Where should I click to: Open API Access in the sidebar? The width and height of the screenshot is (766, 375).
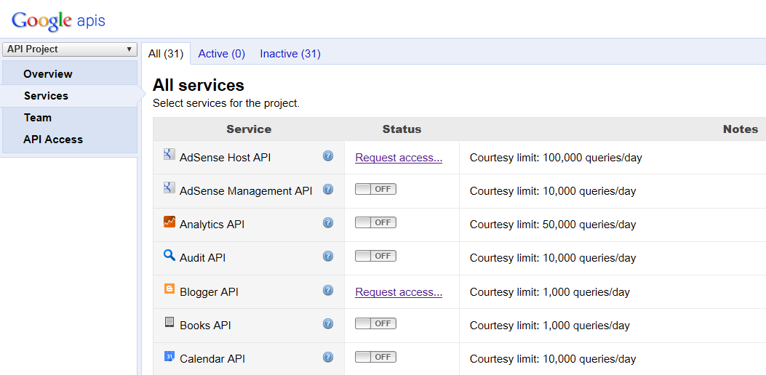pyautogui.click(x=53, y=140)
